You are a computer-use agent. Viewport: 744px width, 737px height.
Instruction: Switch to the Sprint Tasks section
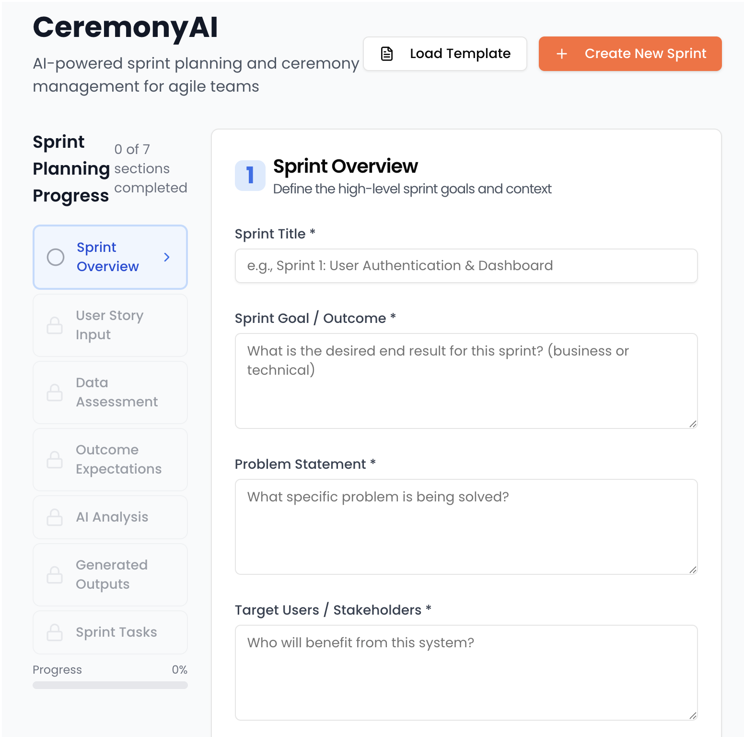tap(110, 632)
